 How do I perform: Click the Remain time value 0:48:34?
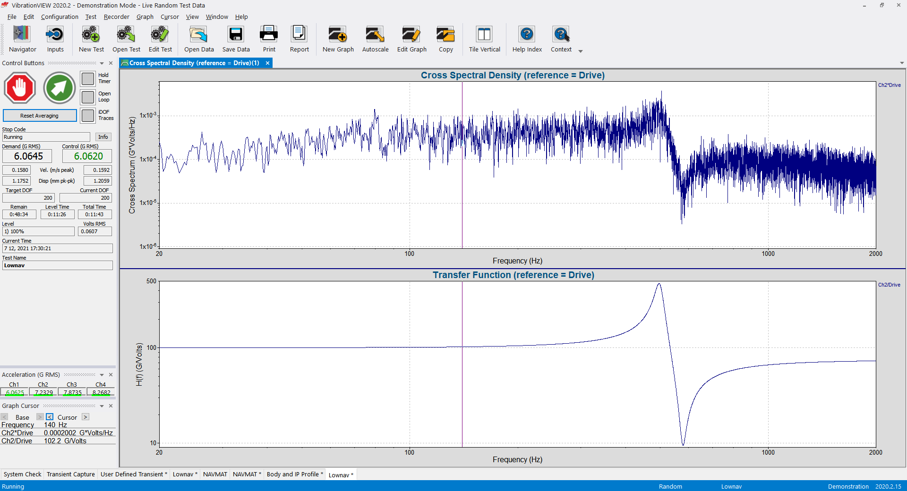19,214
